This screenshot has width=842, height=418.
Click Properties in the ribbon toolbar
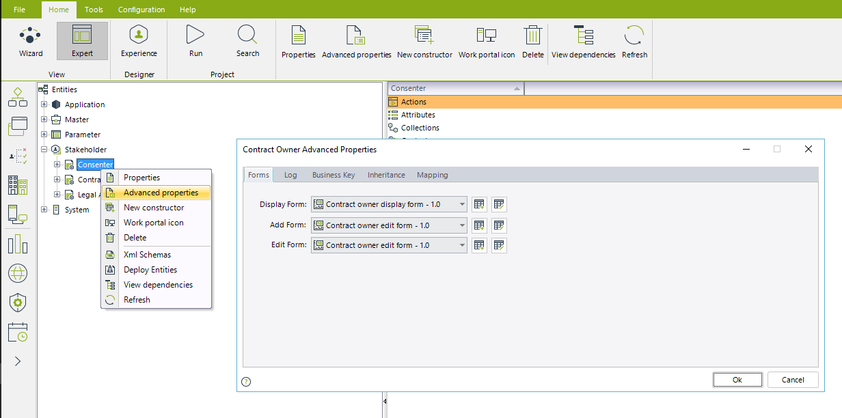pyautogui.click(x=299, y=42)
